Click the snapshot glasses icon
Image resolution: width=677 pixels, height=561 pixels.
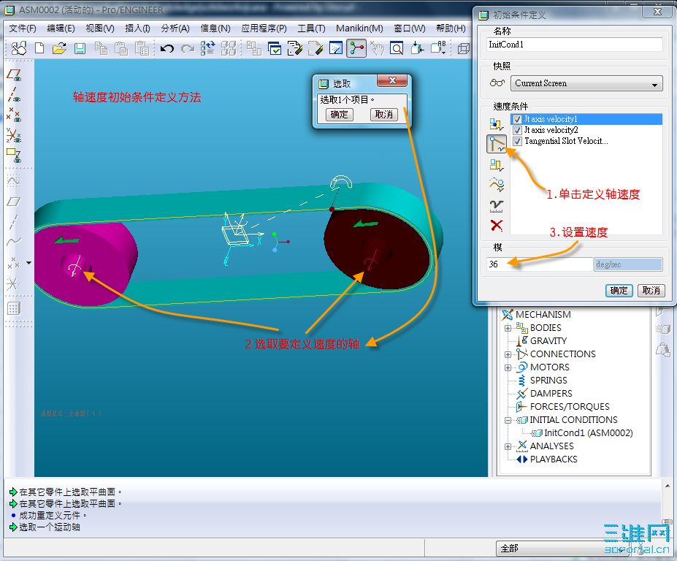pyautogui.click(x=497, y=83)
